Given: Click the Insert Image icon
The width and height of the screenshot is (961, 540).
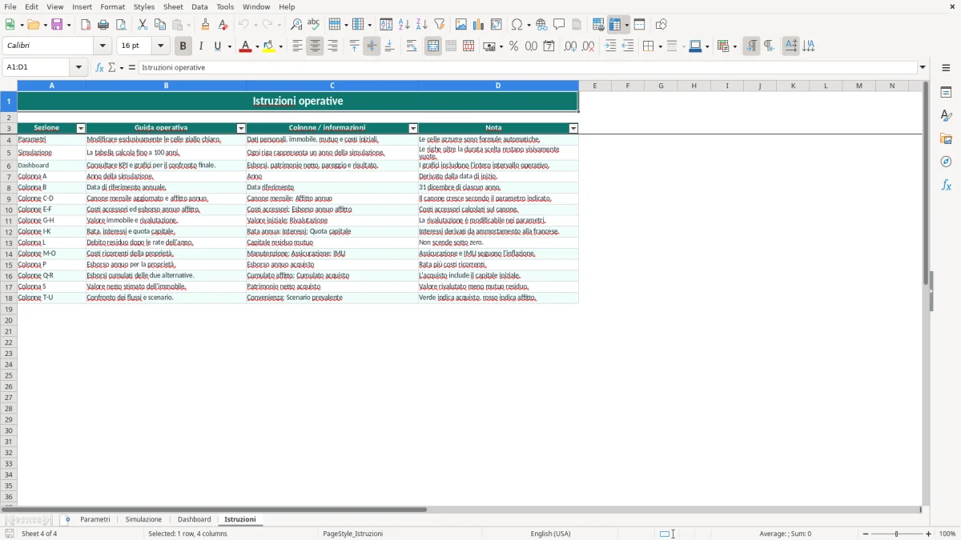Looking at the screenshot, I should (x=461, y=25).
